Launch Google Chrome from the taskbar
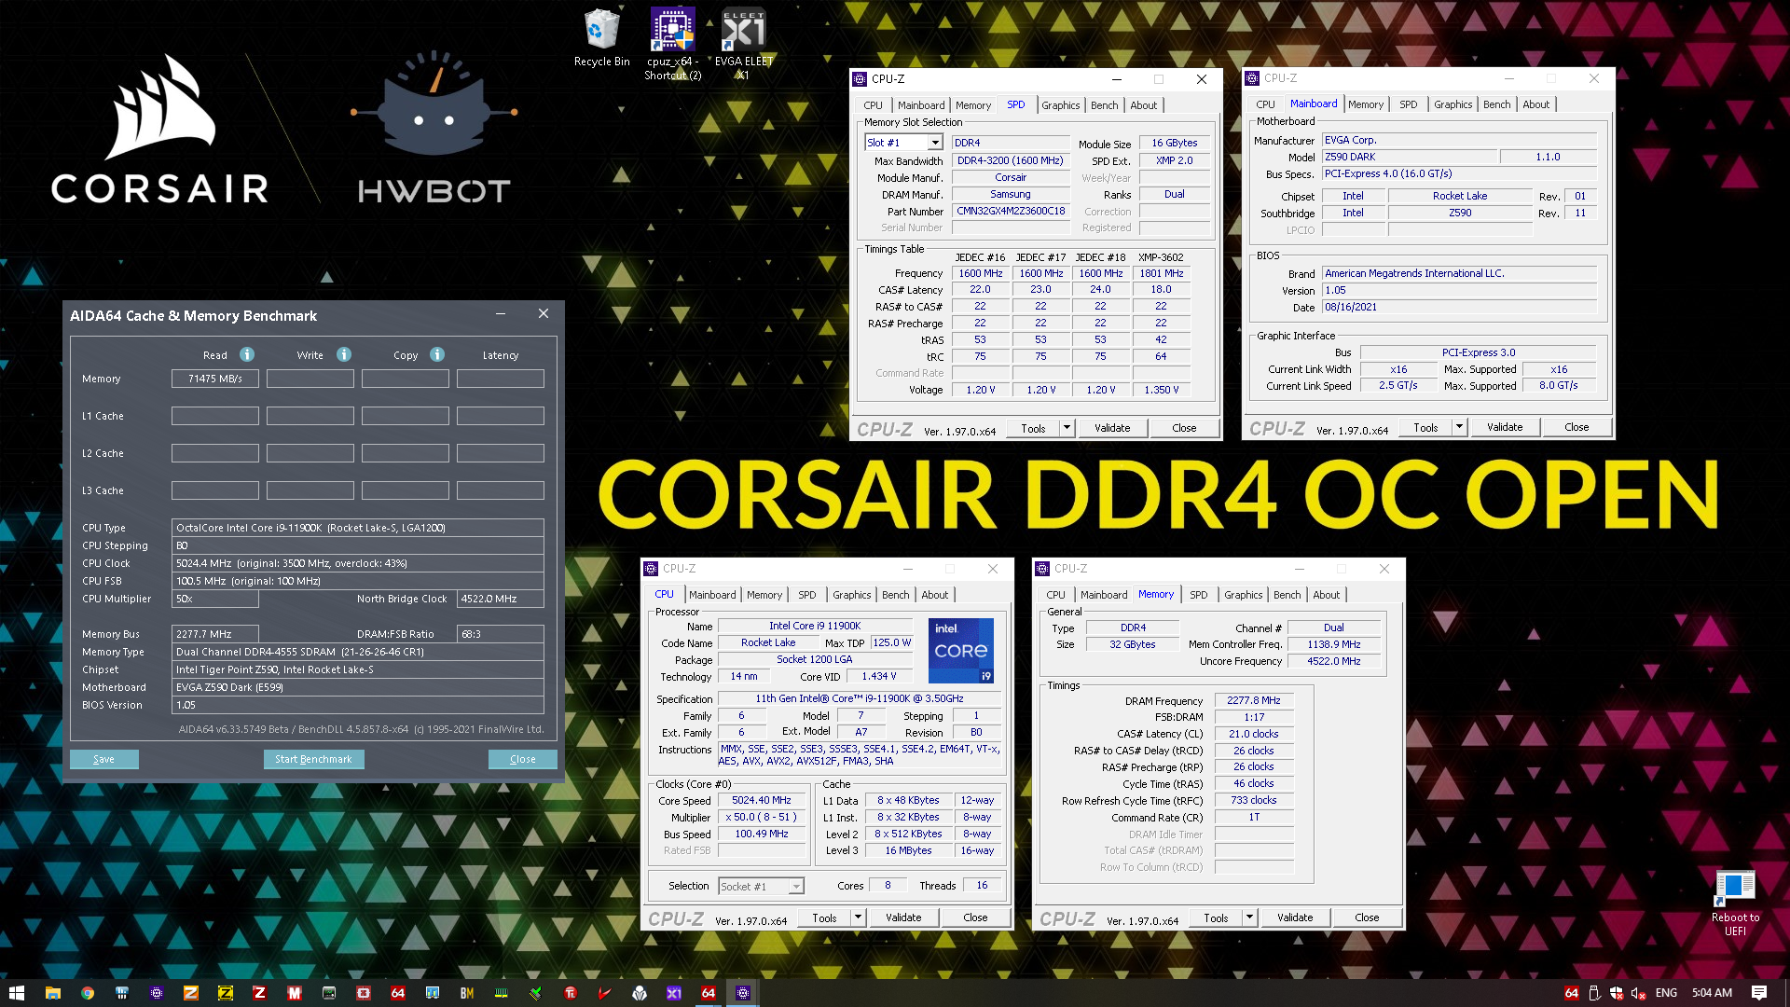Image resolution: width=1790 pixels, height=1007 pixels. (87, 993)
